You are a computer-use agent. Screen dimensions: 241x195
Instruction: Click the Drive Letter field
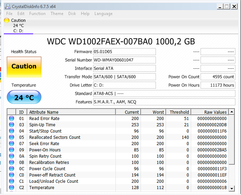125,85
